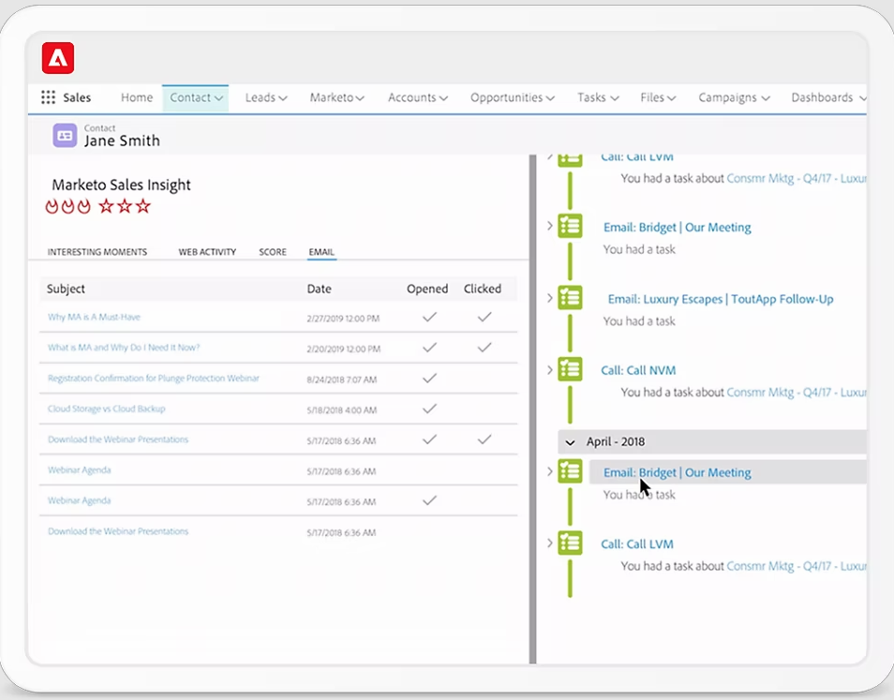Expand the Call: Call NVM timeline entry
894x700 pixels.
550,369
